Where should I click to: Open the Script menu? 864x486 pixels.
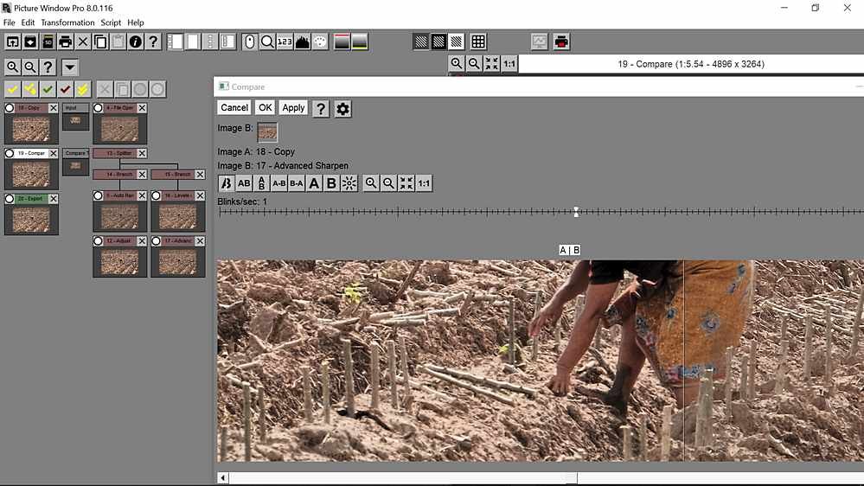[111, 22]
